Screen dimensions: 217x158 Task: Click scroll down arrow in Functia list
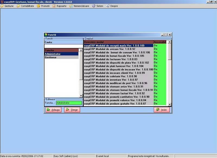point(81,96)
